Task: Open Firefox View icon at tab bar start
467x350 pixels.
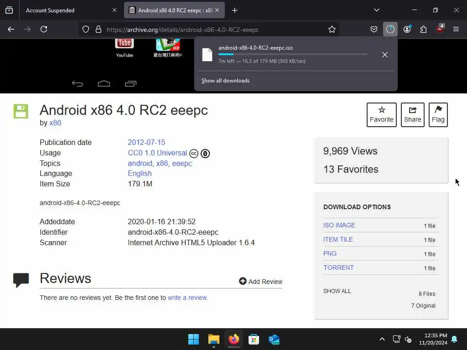Action: pos(9,10)
